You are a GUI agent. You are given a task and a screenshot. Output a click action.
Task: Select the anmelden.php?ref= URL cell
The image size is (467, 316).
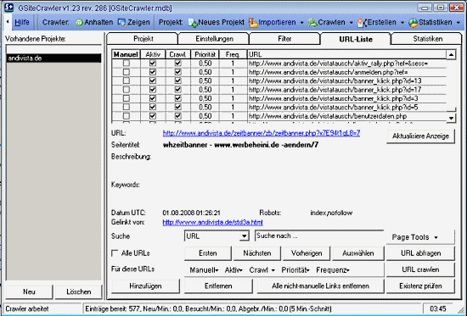click(346, 72)
